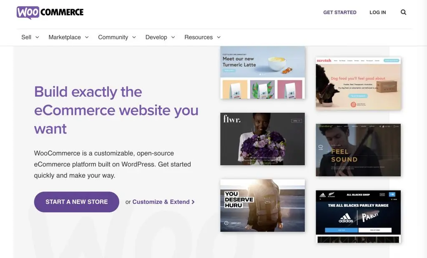Expand the Sell dropdown menu
This screenshot has height=258, width=427.
click(30, 37)
